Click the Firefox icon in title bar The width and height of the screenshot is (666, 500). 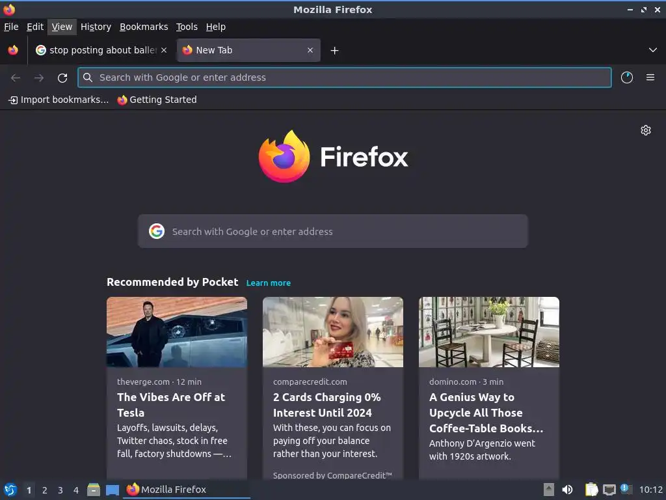[x=9, y=9]
